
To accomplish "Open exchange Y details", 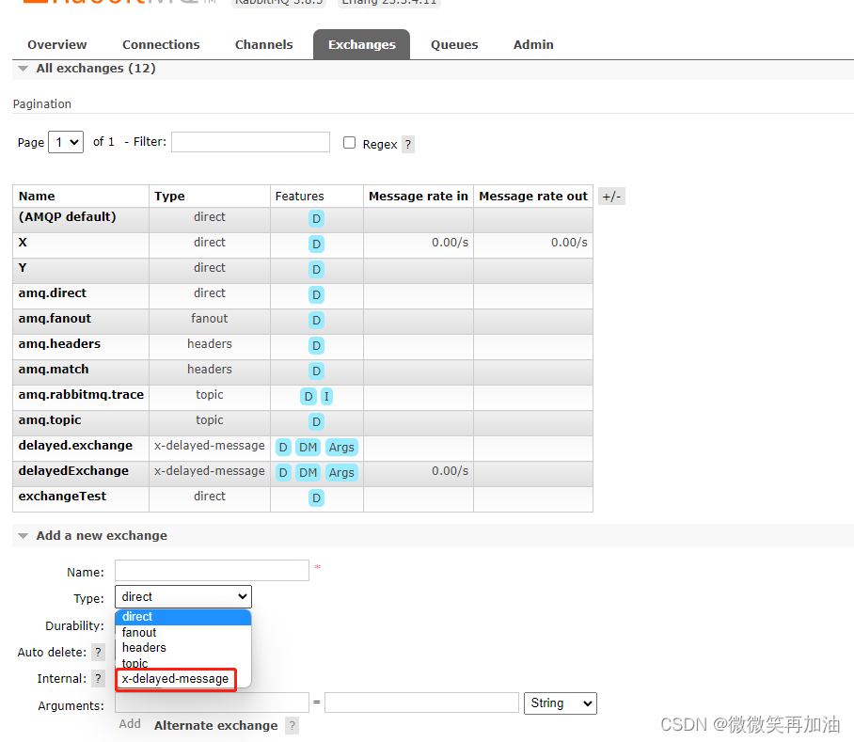I will (23, 268).
